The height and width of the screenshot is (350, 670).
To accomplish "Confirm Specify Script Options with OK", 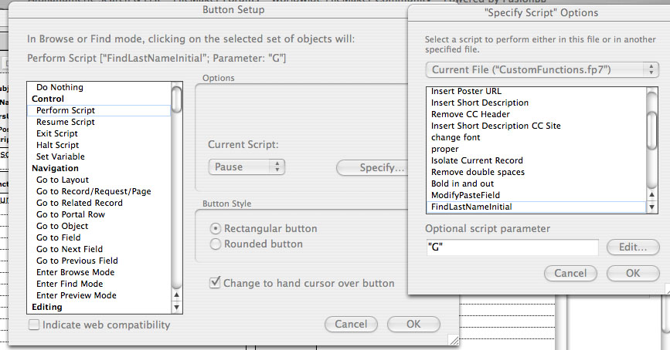I will click(x=633, y=273).
